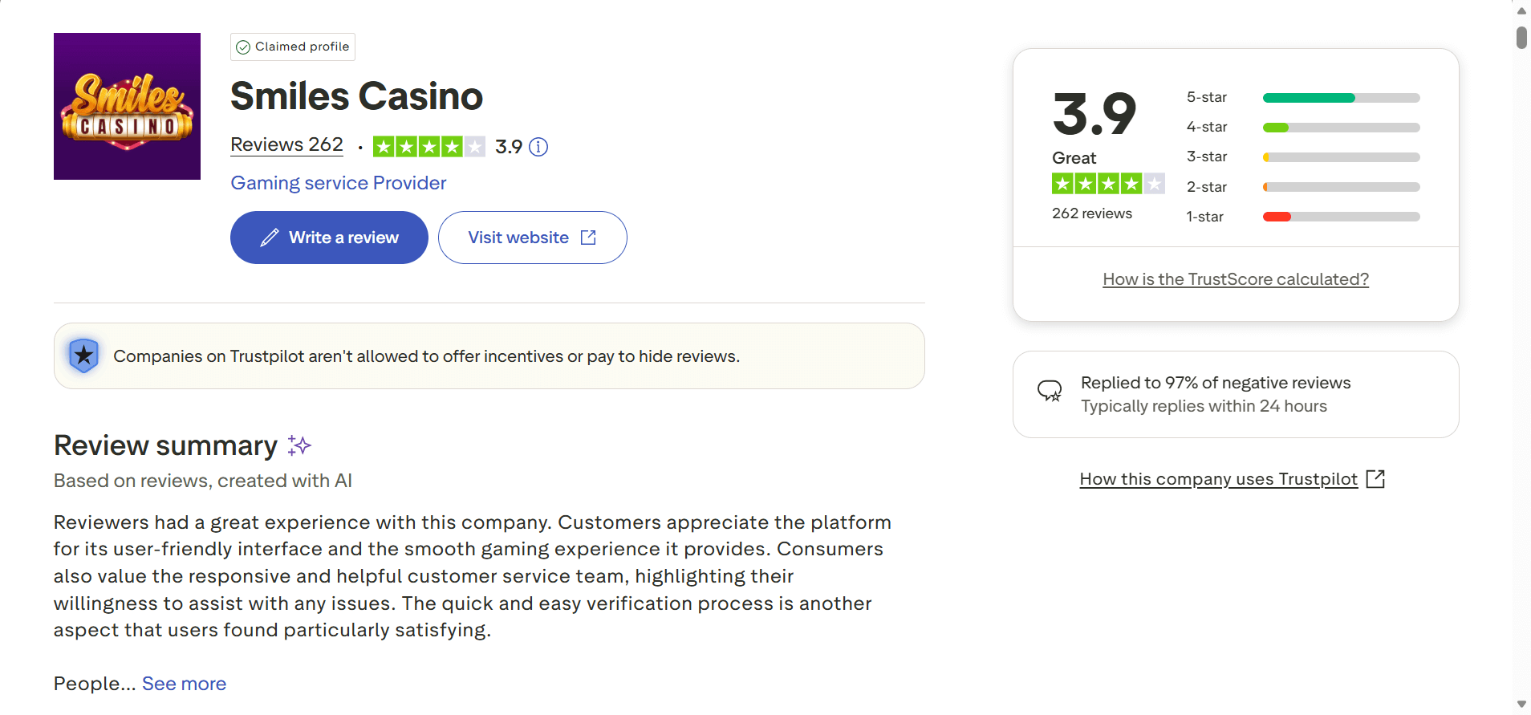1531x715 pixels.
Task: Click the pencil icon in Write a review
Action: coord(270,238)
